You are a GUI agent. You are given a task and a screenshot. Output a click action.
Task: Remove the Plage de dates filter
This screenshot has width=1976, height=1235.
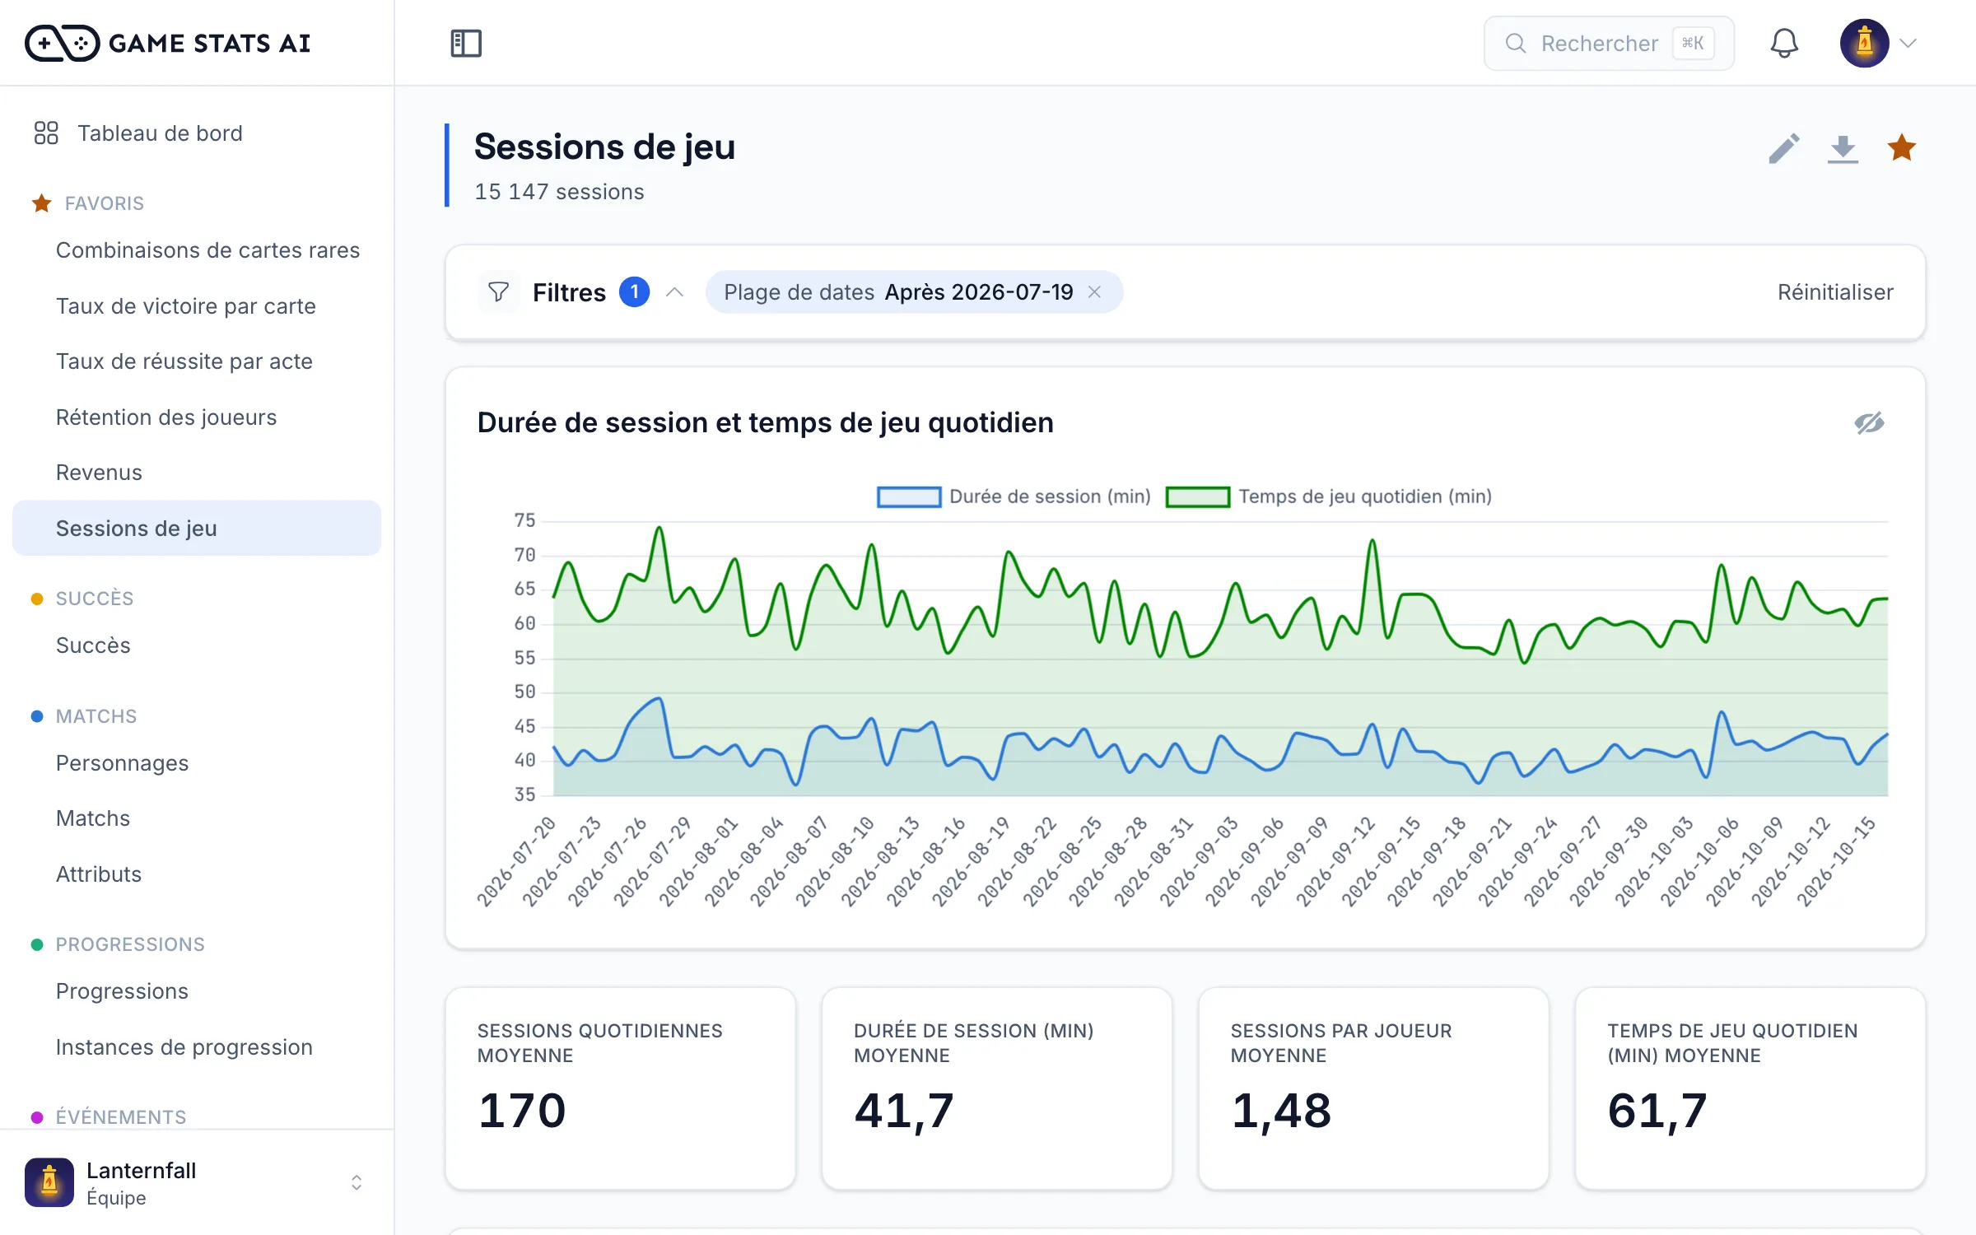(1094, 292)
